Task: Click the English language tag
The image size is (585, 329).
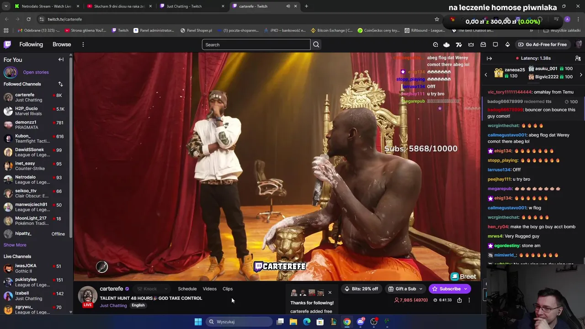Action: tap(138, 305)
